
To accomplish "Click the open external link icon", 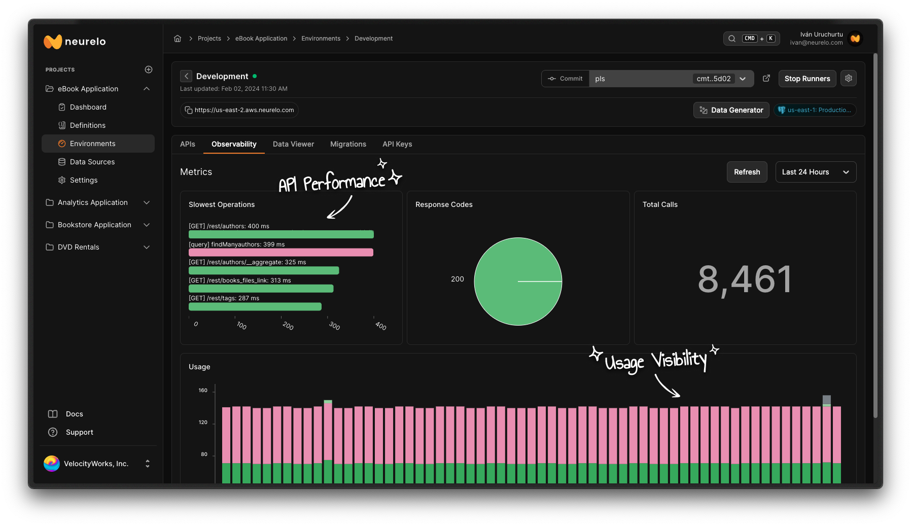I will [x=766, y=78].
